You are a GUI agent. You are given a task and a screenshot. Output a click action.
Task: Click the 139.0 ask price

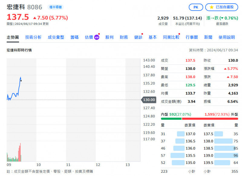click(208, 155)
